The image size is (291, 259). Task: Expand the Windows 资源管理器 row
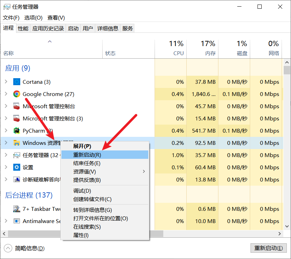tap(6, 143)
